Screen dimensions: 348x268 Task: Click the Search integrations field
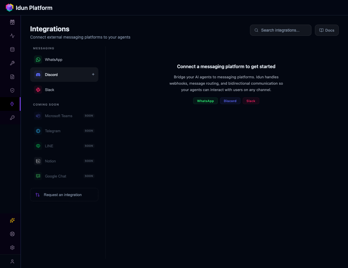pyautogui.click(x=280, y=30)
